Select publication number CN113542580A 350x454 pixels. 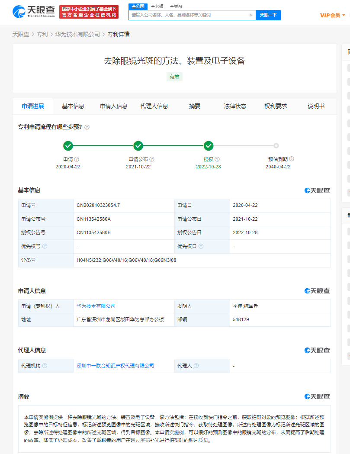coord(93,219)
